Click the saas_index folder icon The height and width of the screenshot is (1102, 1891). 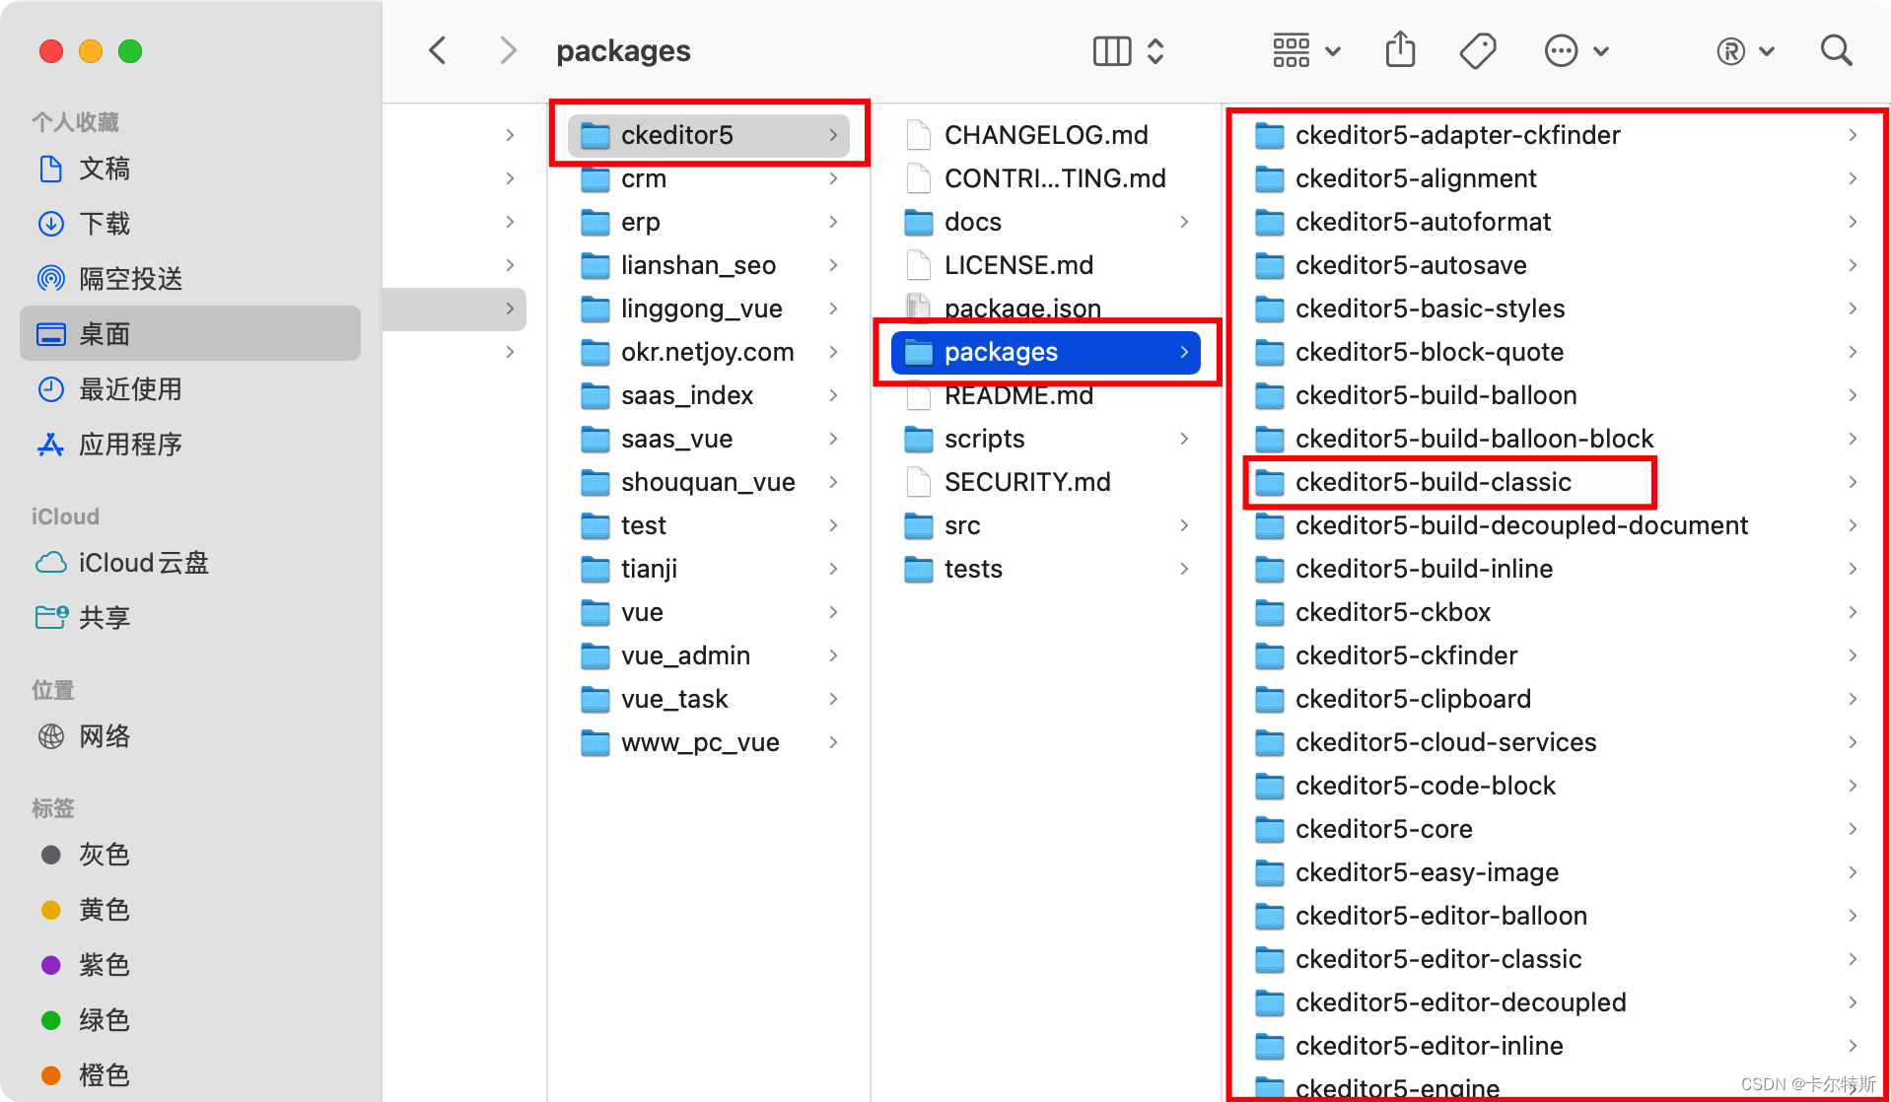(x=595, y=395)
